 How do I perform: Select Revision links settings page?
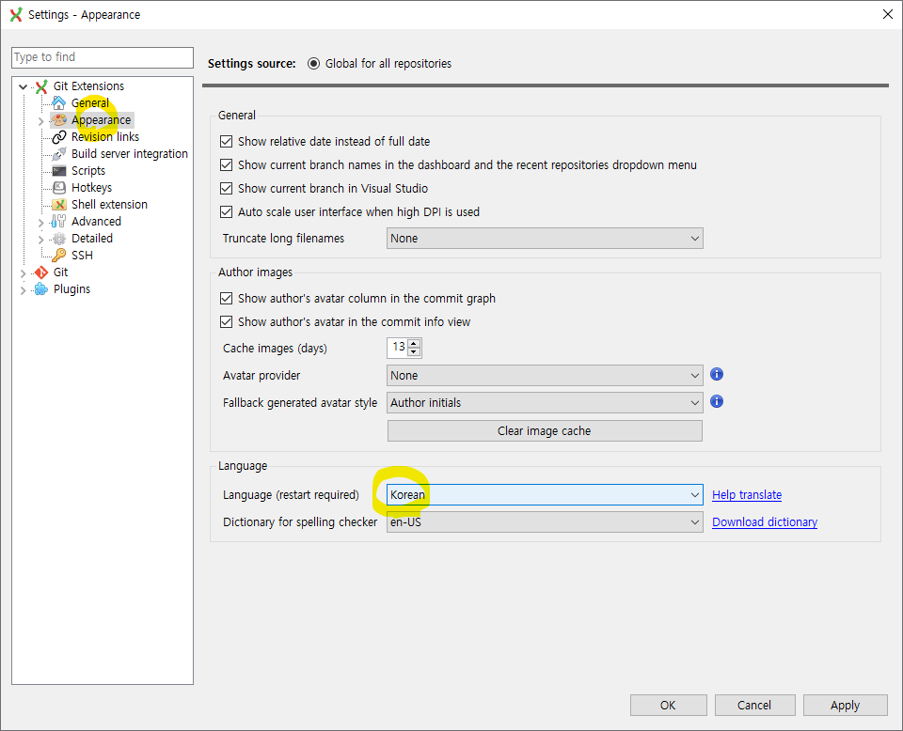click(105, 137)
